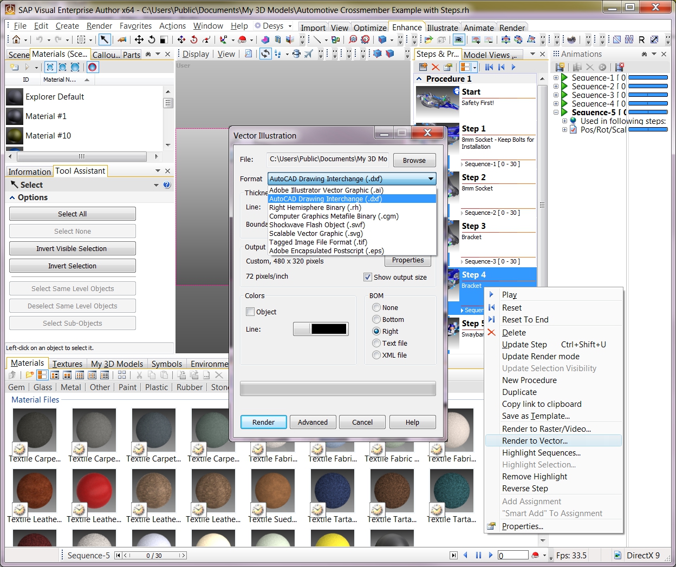Click the first step playback icon
676x567 pixels.
coord(489,67)
